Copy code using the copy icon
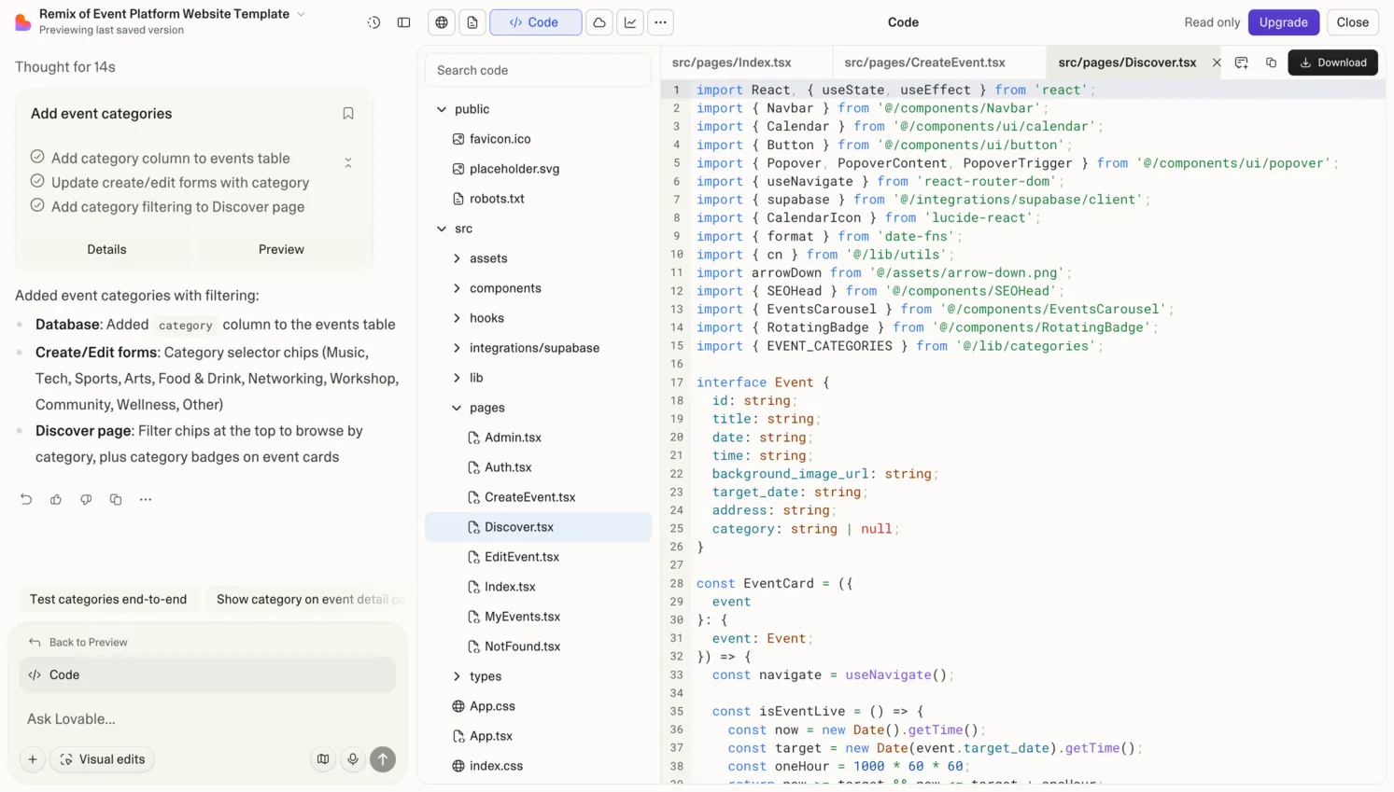Image resolution: width=1394 pixels, height=792 pixels. pyautogui.click(x=1271, y=62)
